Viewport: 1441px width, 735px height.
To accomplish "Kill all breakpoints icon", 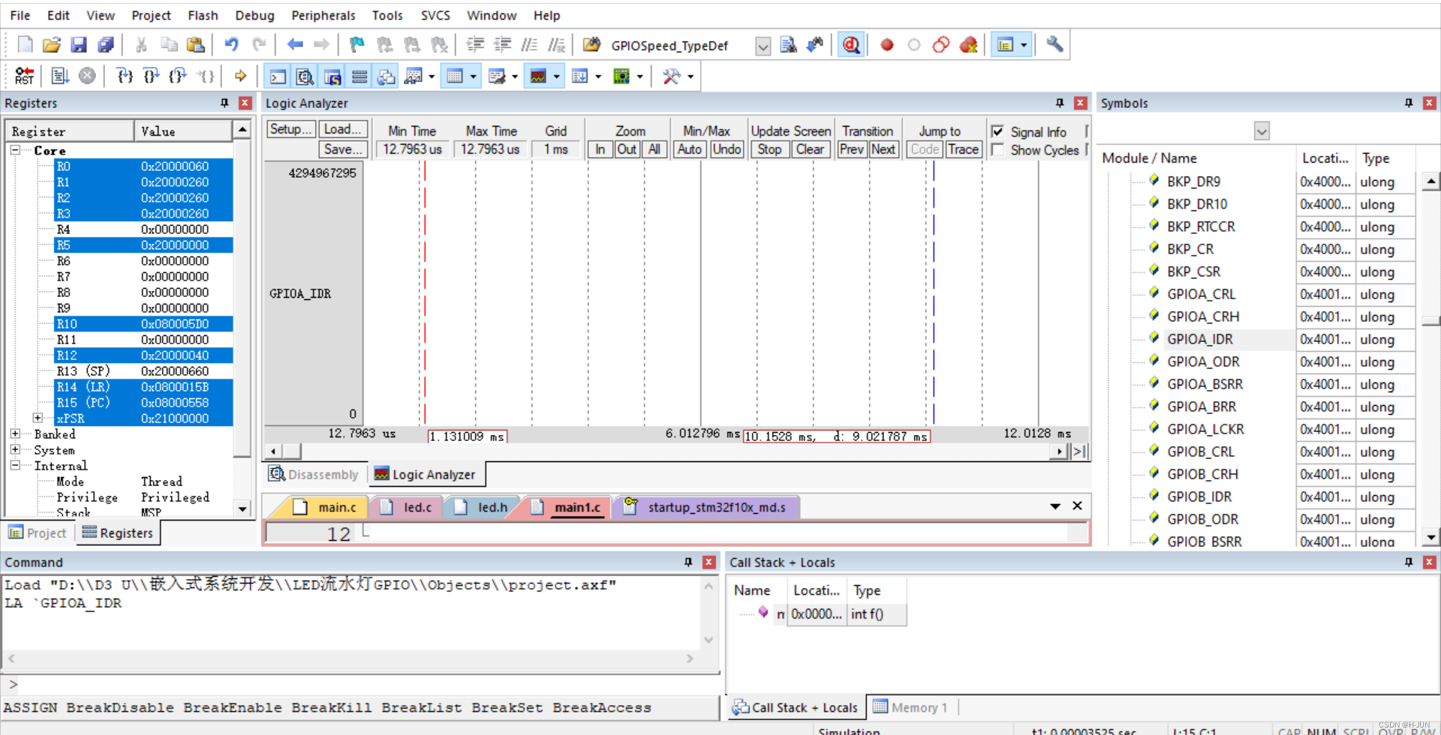I will pos(969,45).
